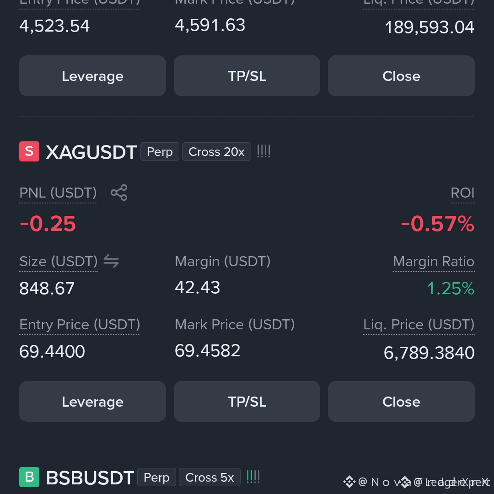This screenshot has width=494, height=494.
Task: Tap the Perp tag next to XAGUSDT
Action: pos(160,151)
